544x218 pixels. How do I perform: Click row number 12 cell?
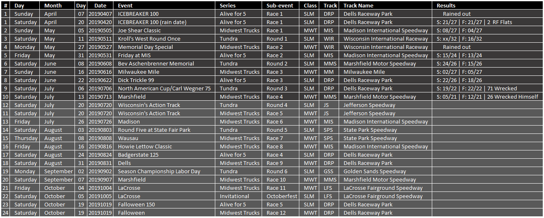pos(6,105)
